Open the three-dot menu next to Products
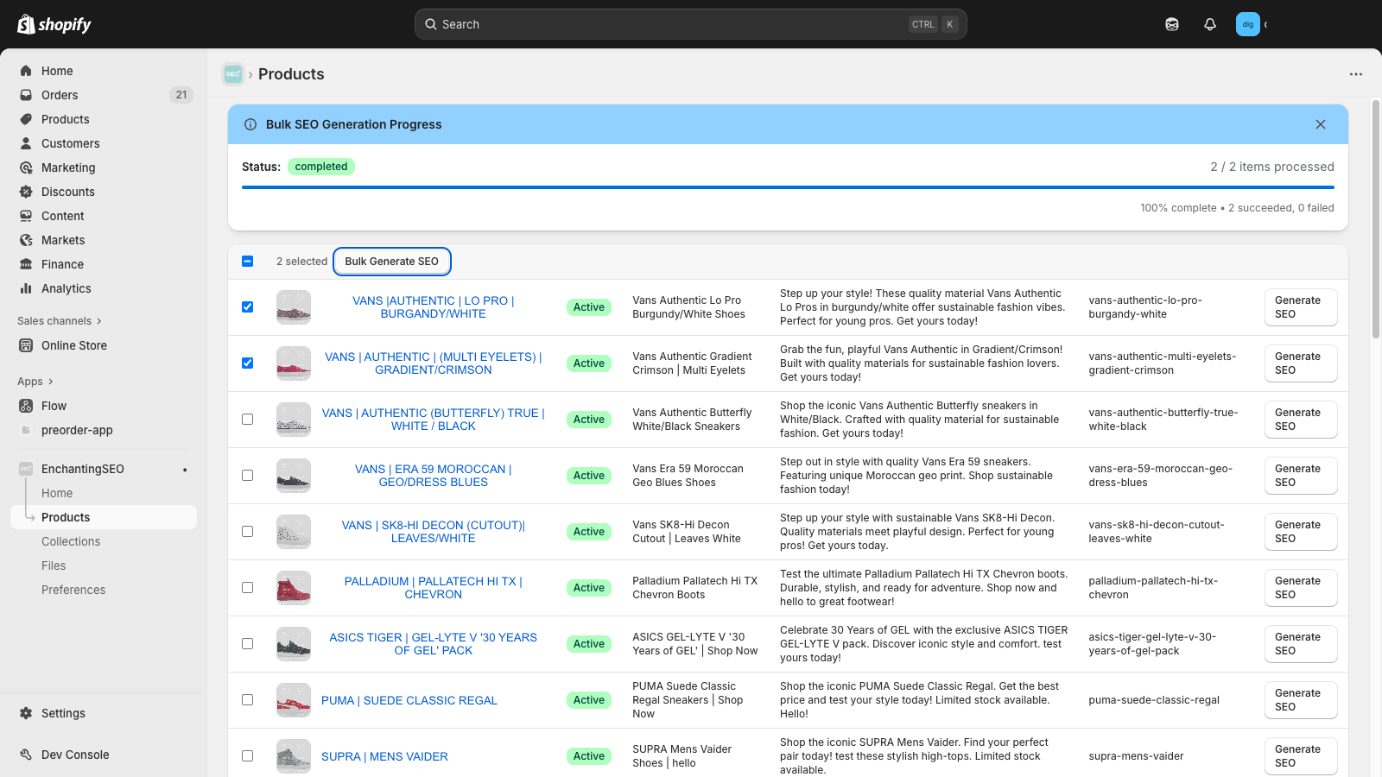 1355,74
